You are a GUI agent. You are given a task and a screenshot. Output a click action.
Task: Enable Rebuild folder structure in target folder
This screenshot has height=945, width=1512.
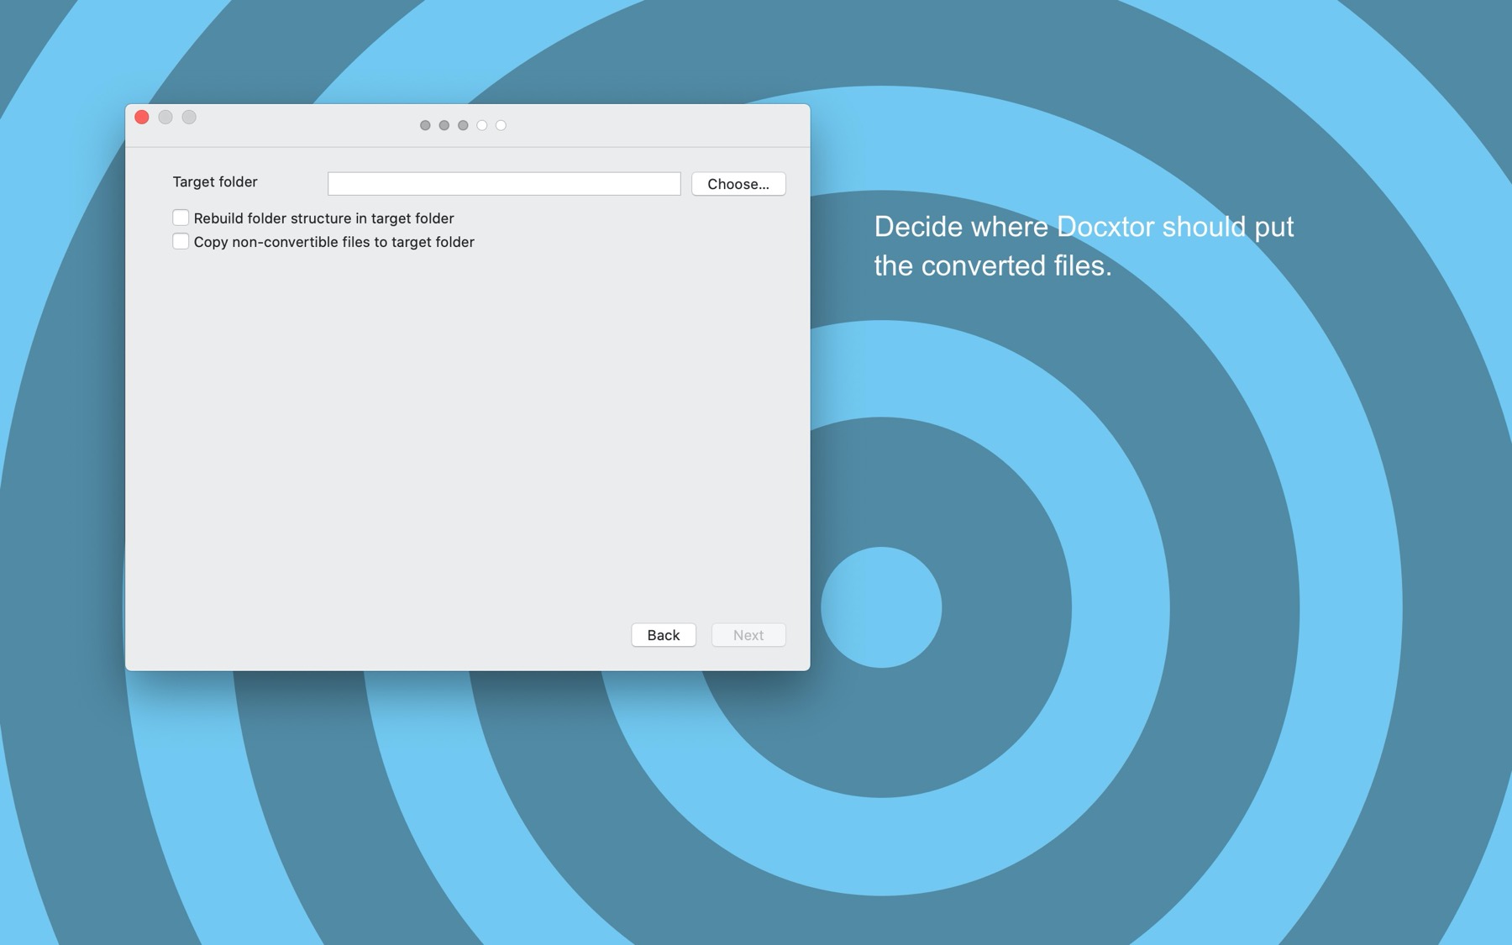181,217
